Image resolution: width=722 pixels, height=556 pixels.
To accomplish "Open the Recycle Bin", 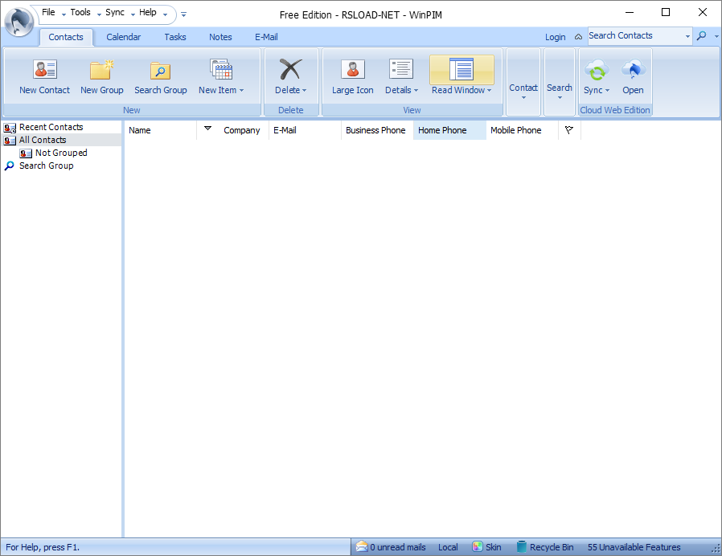I will click(x=545, y=547).
